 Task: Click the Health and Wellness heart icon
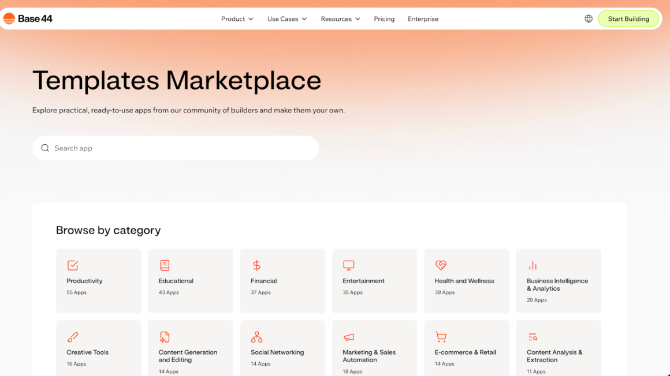tap(441, 265)
